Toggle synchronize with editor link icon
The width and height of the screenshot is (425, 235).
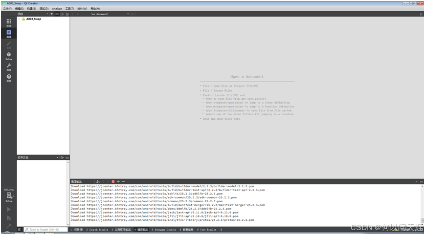tap(57, 14)
